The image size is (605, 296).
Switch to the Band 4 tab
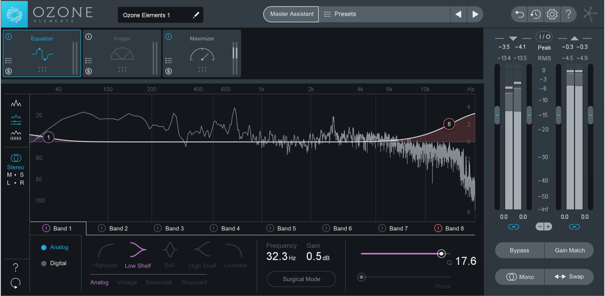225,228
